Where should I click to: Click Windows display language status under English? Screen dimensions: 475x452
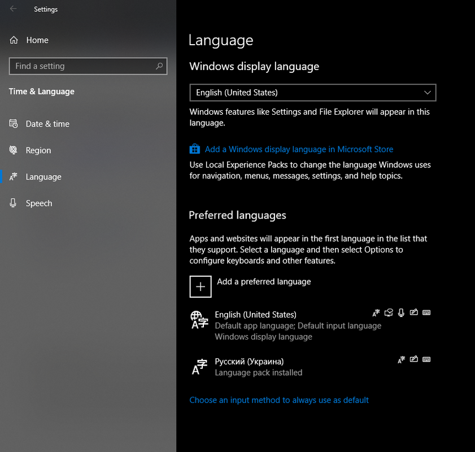[264, 337]
